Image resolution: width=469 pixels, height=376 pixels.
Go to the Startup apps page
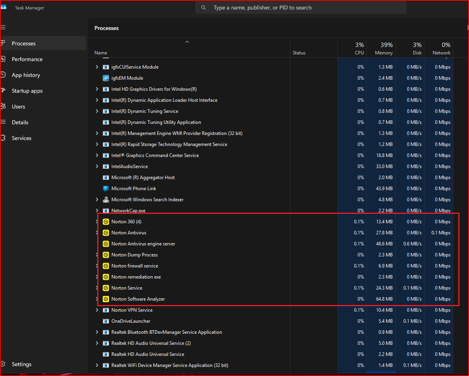point(43,91)
